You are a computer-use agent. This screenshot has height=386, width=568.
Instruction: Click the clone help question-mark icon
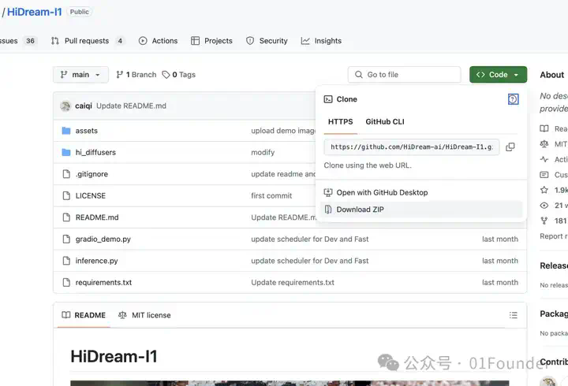(x=513, y=99)
